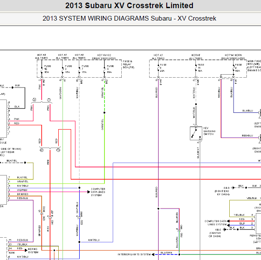Screen dimensions: 261x260
Task: Click the vertical "WHT/GRN" label under Fuse 3
Action: [x=60, y=93]
